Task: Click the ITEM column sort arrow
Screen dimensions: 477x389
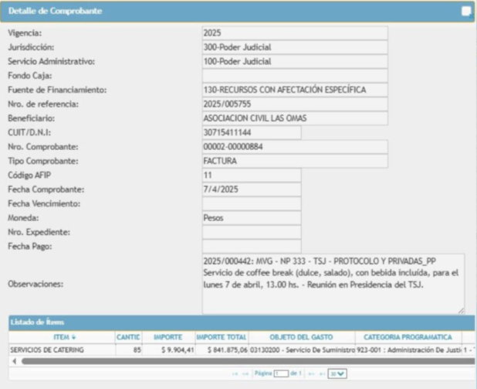Action: (73, 337)
